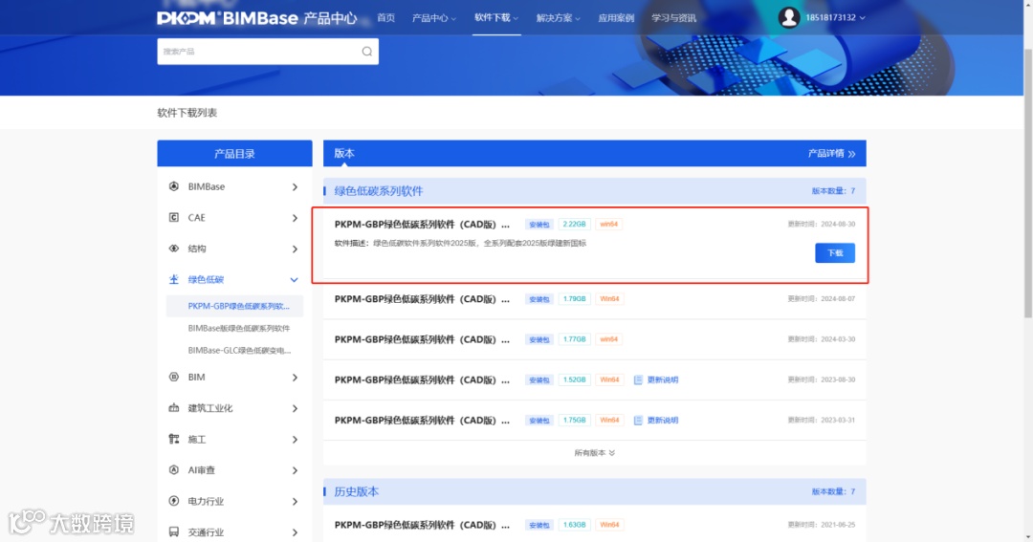Screen dimensions: 1033x542
Task: Click the 历史版本 section heading
Action: point(357,492)
